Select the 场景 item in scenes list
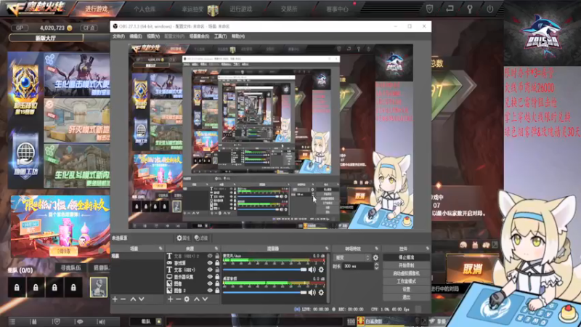This screenshot has height=327, width=581. 137,257
